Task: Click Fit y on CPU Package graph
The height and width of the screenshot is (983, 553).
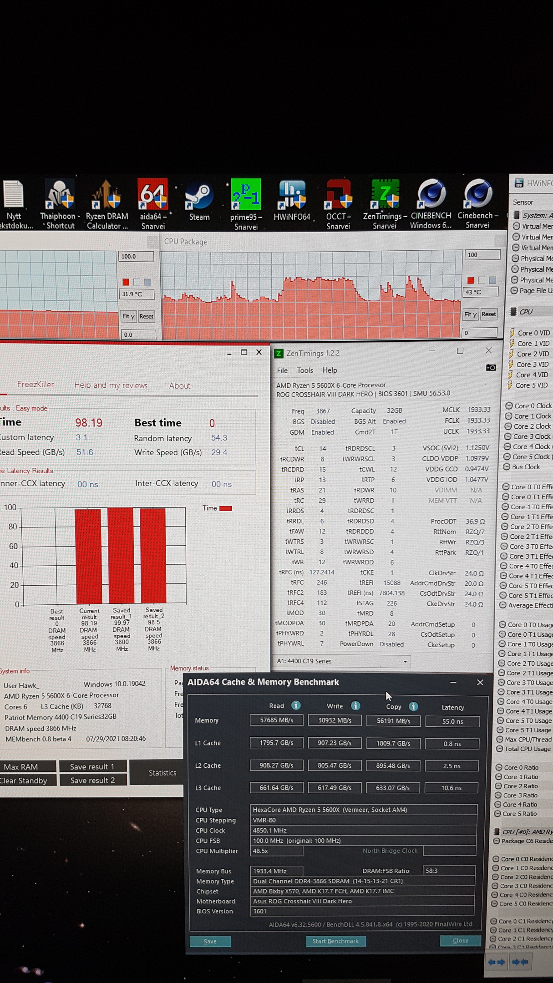Action: 471,314
